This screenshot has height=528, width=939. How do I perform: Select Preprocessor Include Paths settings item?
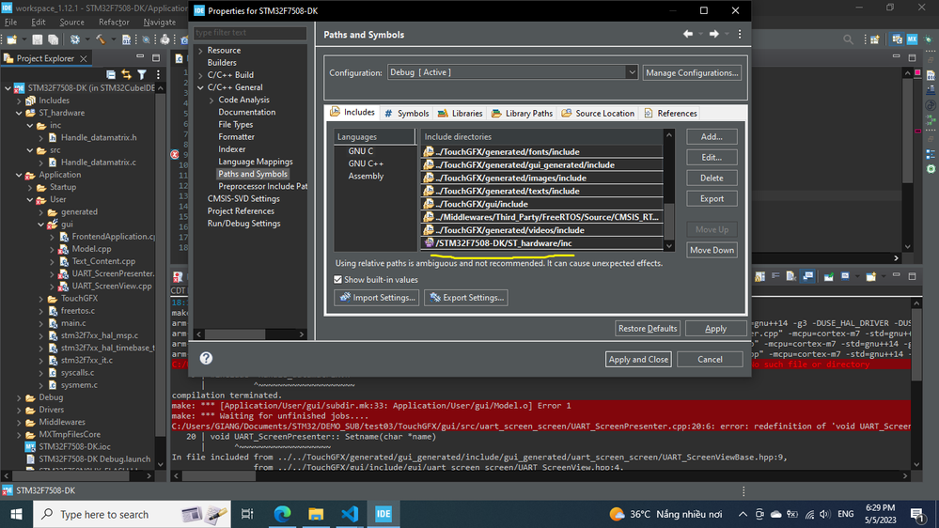pyautogui.click(x=261, y=186)
